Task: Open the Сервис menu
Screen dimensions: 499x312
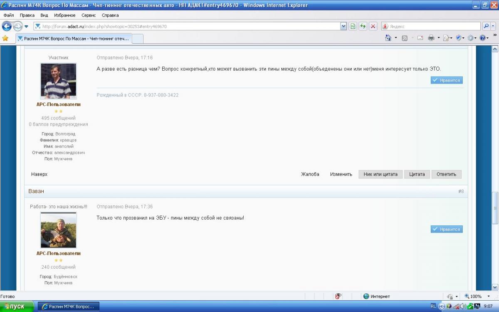Action: pyautogui.click(x=89, y=15)
